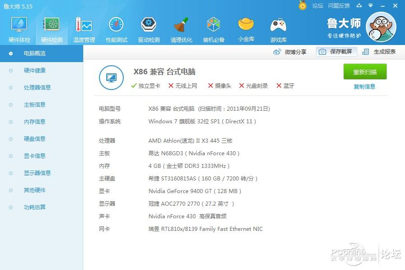Select the 4 GB 金士顿 DDR3 memory text
405x270 pixels.
(x=189, y=166)
